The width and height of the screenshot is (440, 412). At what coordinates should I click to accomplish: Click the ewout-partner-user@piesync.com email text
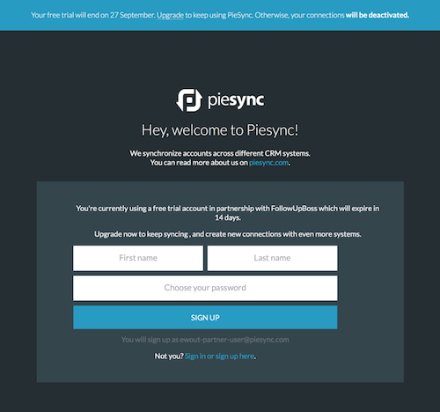click(234, 340)
